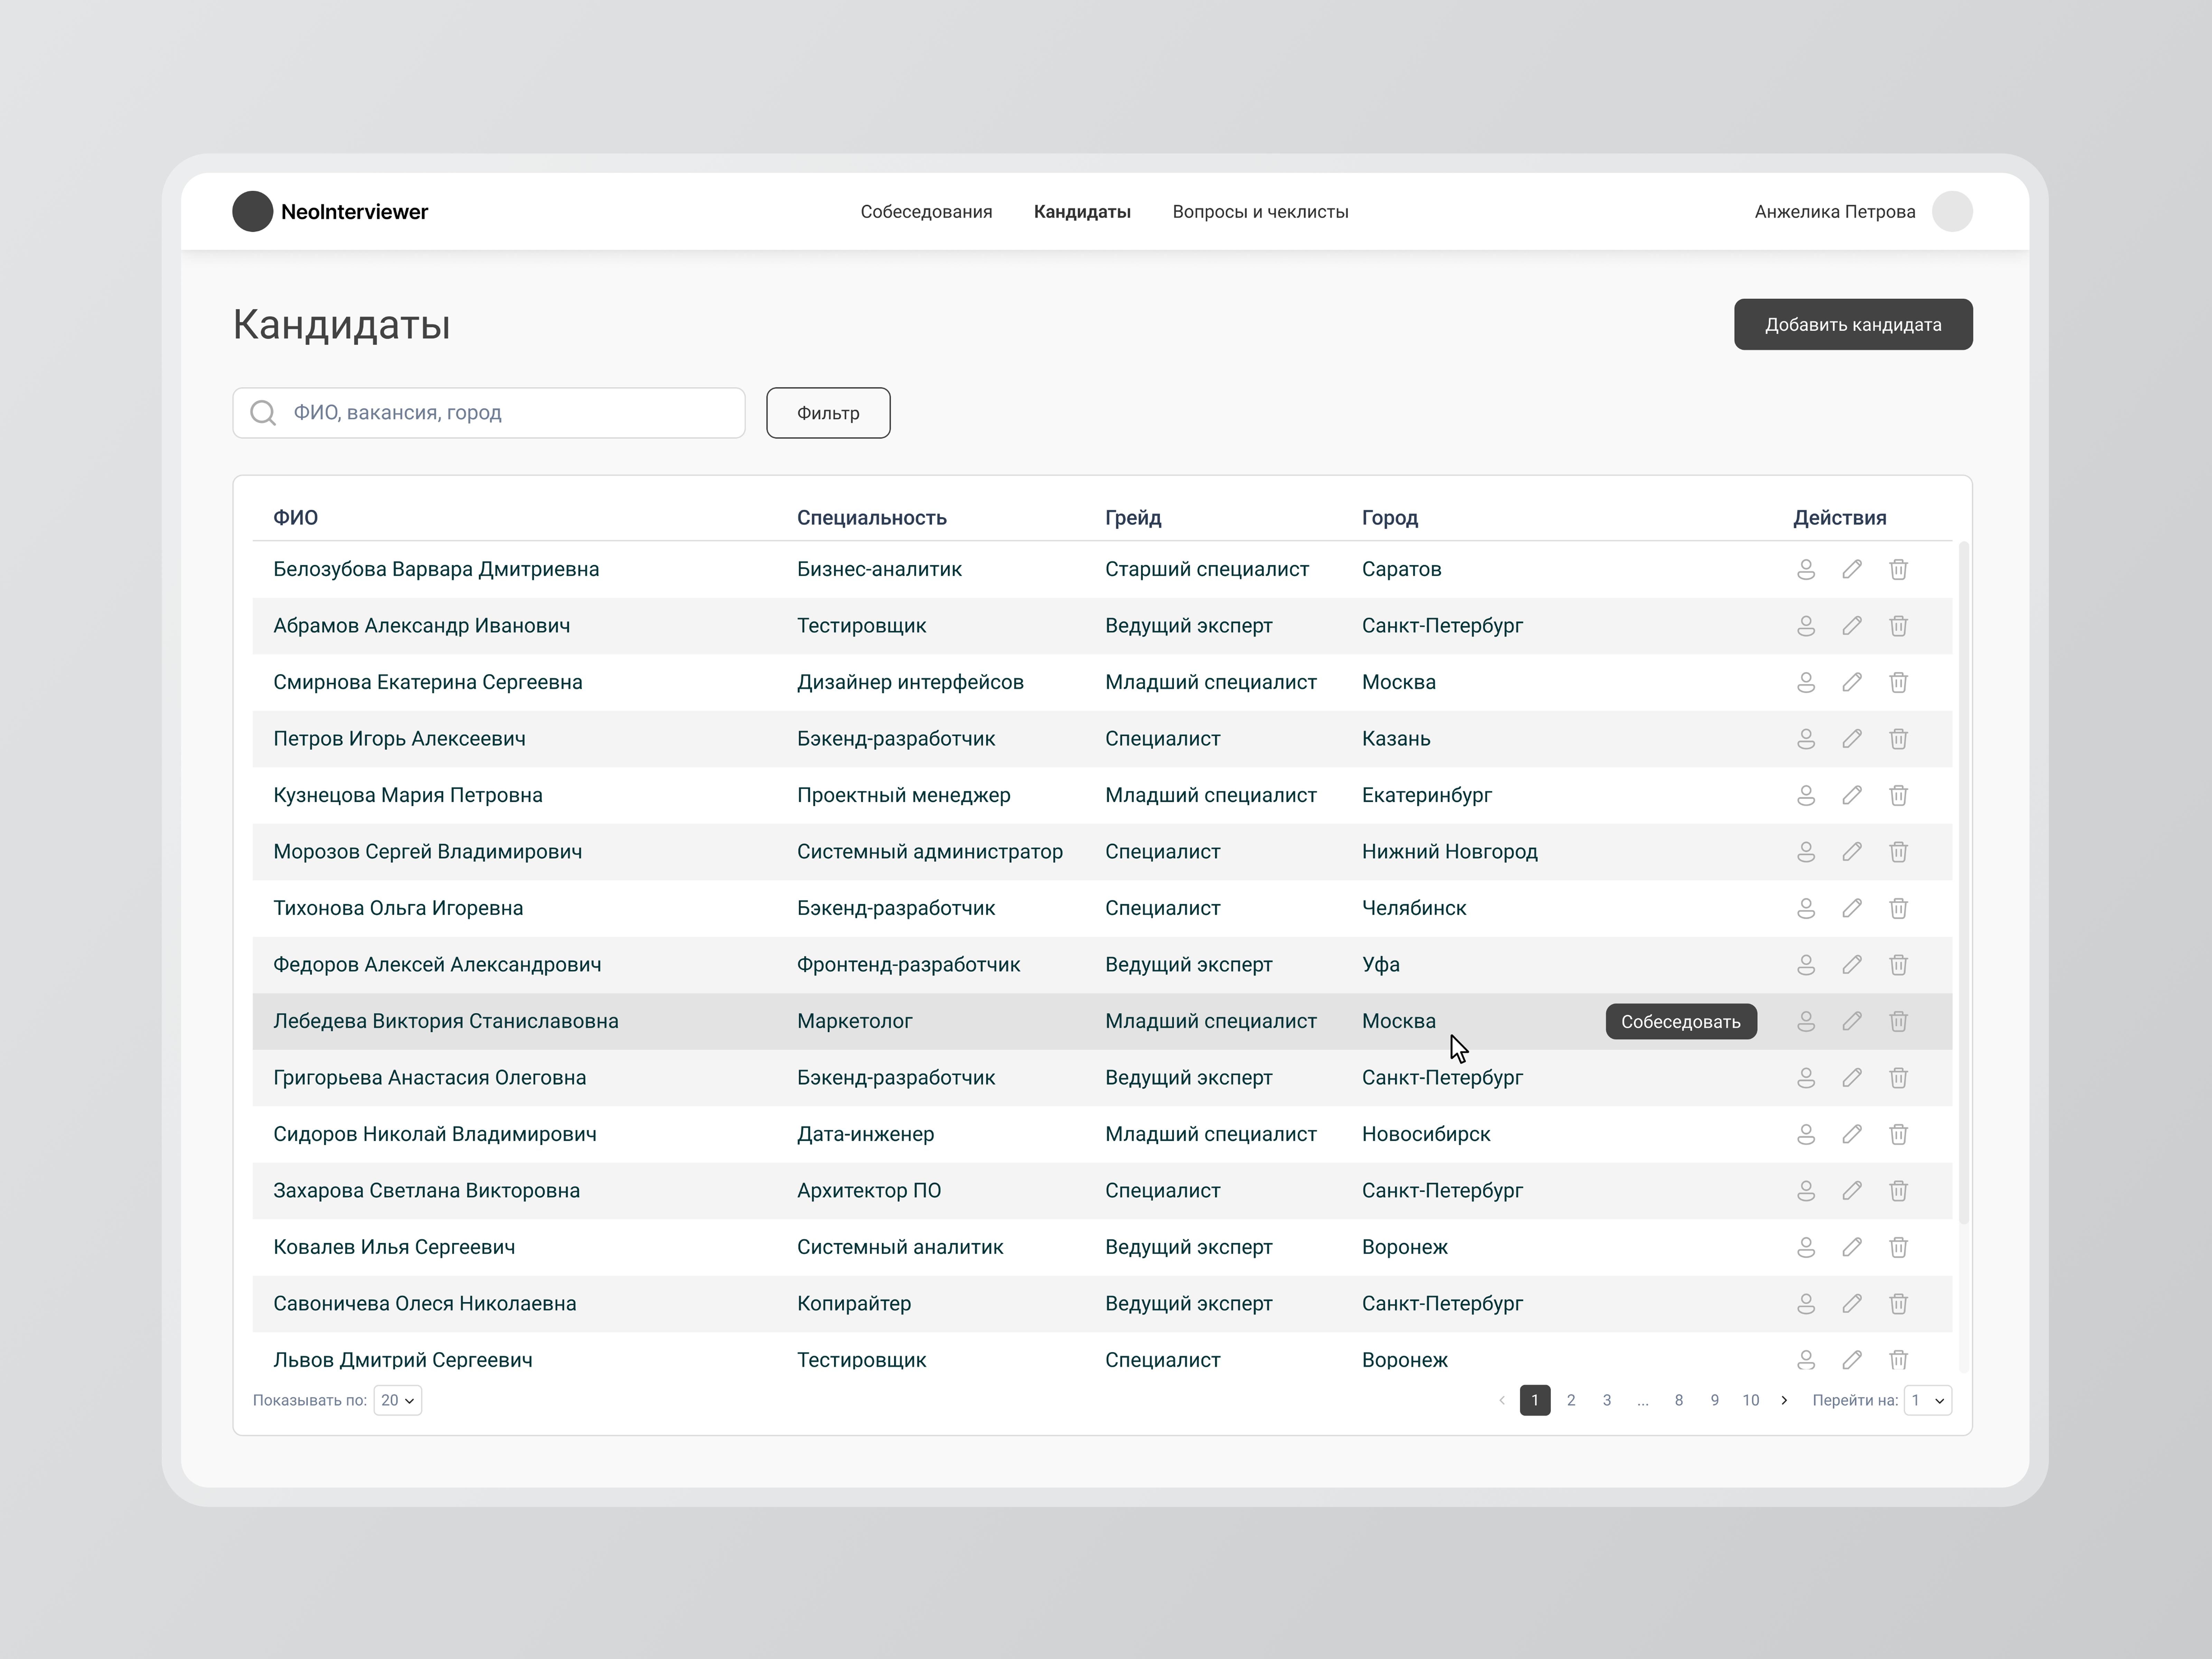Screen dimensions: 2212x1659
Task: Click the Дата-инженер specialty cell
Action: tap(866, 1134)
